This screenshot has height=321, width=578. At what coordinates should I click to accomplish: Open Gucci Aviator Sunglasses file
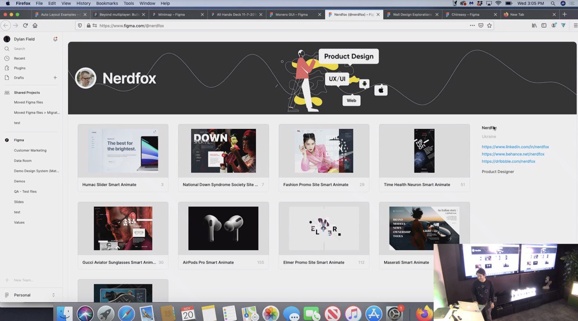pos(123,235)
